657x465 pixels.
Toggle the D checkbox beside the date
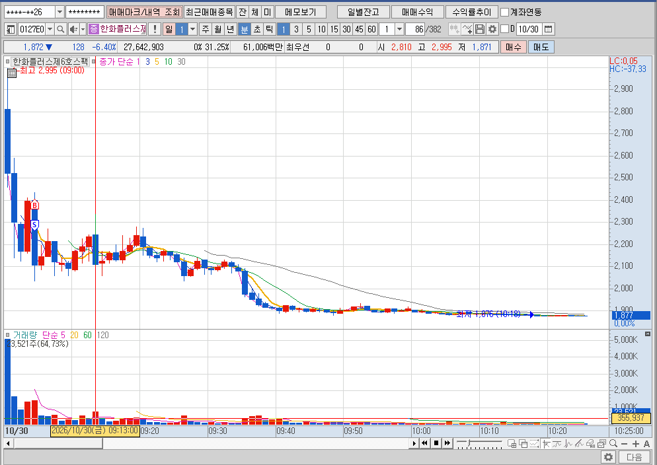[505, 29]
